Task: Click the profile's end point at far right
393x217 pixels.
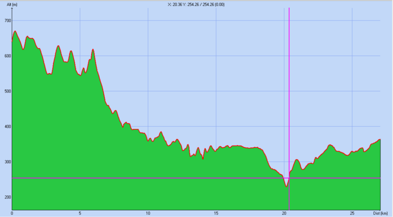Action: (379, 140)
